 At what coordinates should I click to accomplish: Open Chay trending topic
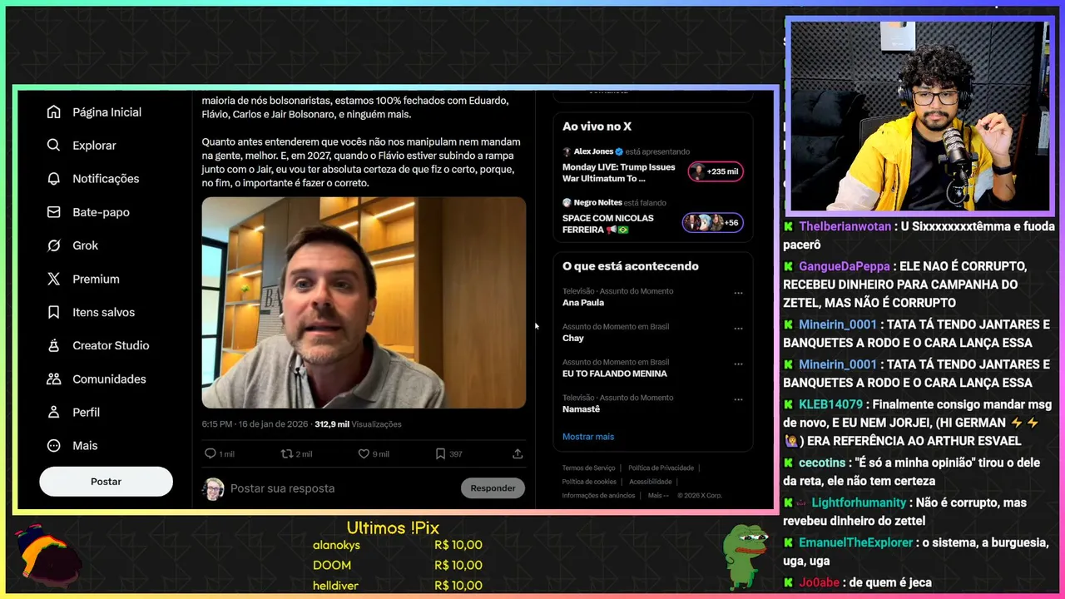(x=573, y=338)
